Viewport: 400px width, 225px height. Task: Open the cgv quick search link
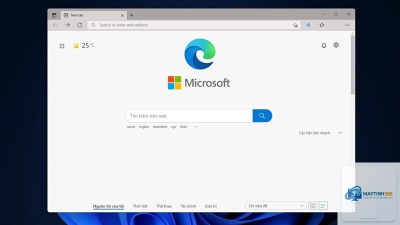click(173, 127)
